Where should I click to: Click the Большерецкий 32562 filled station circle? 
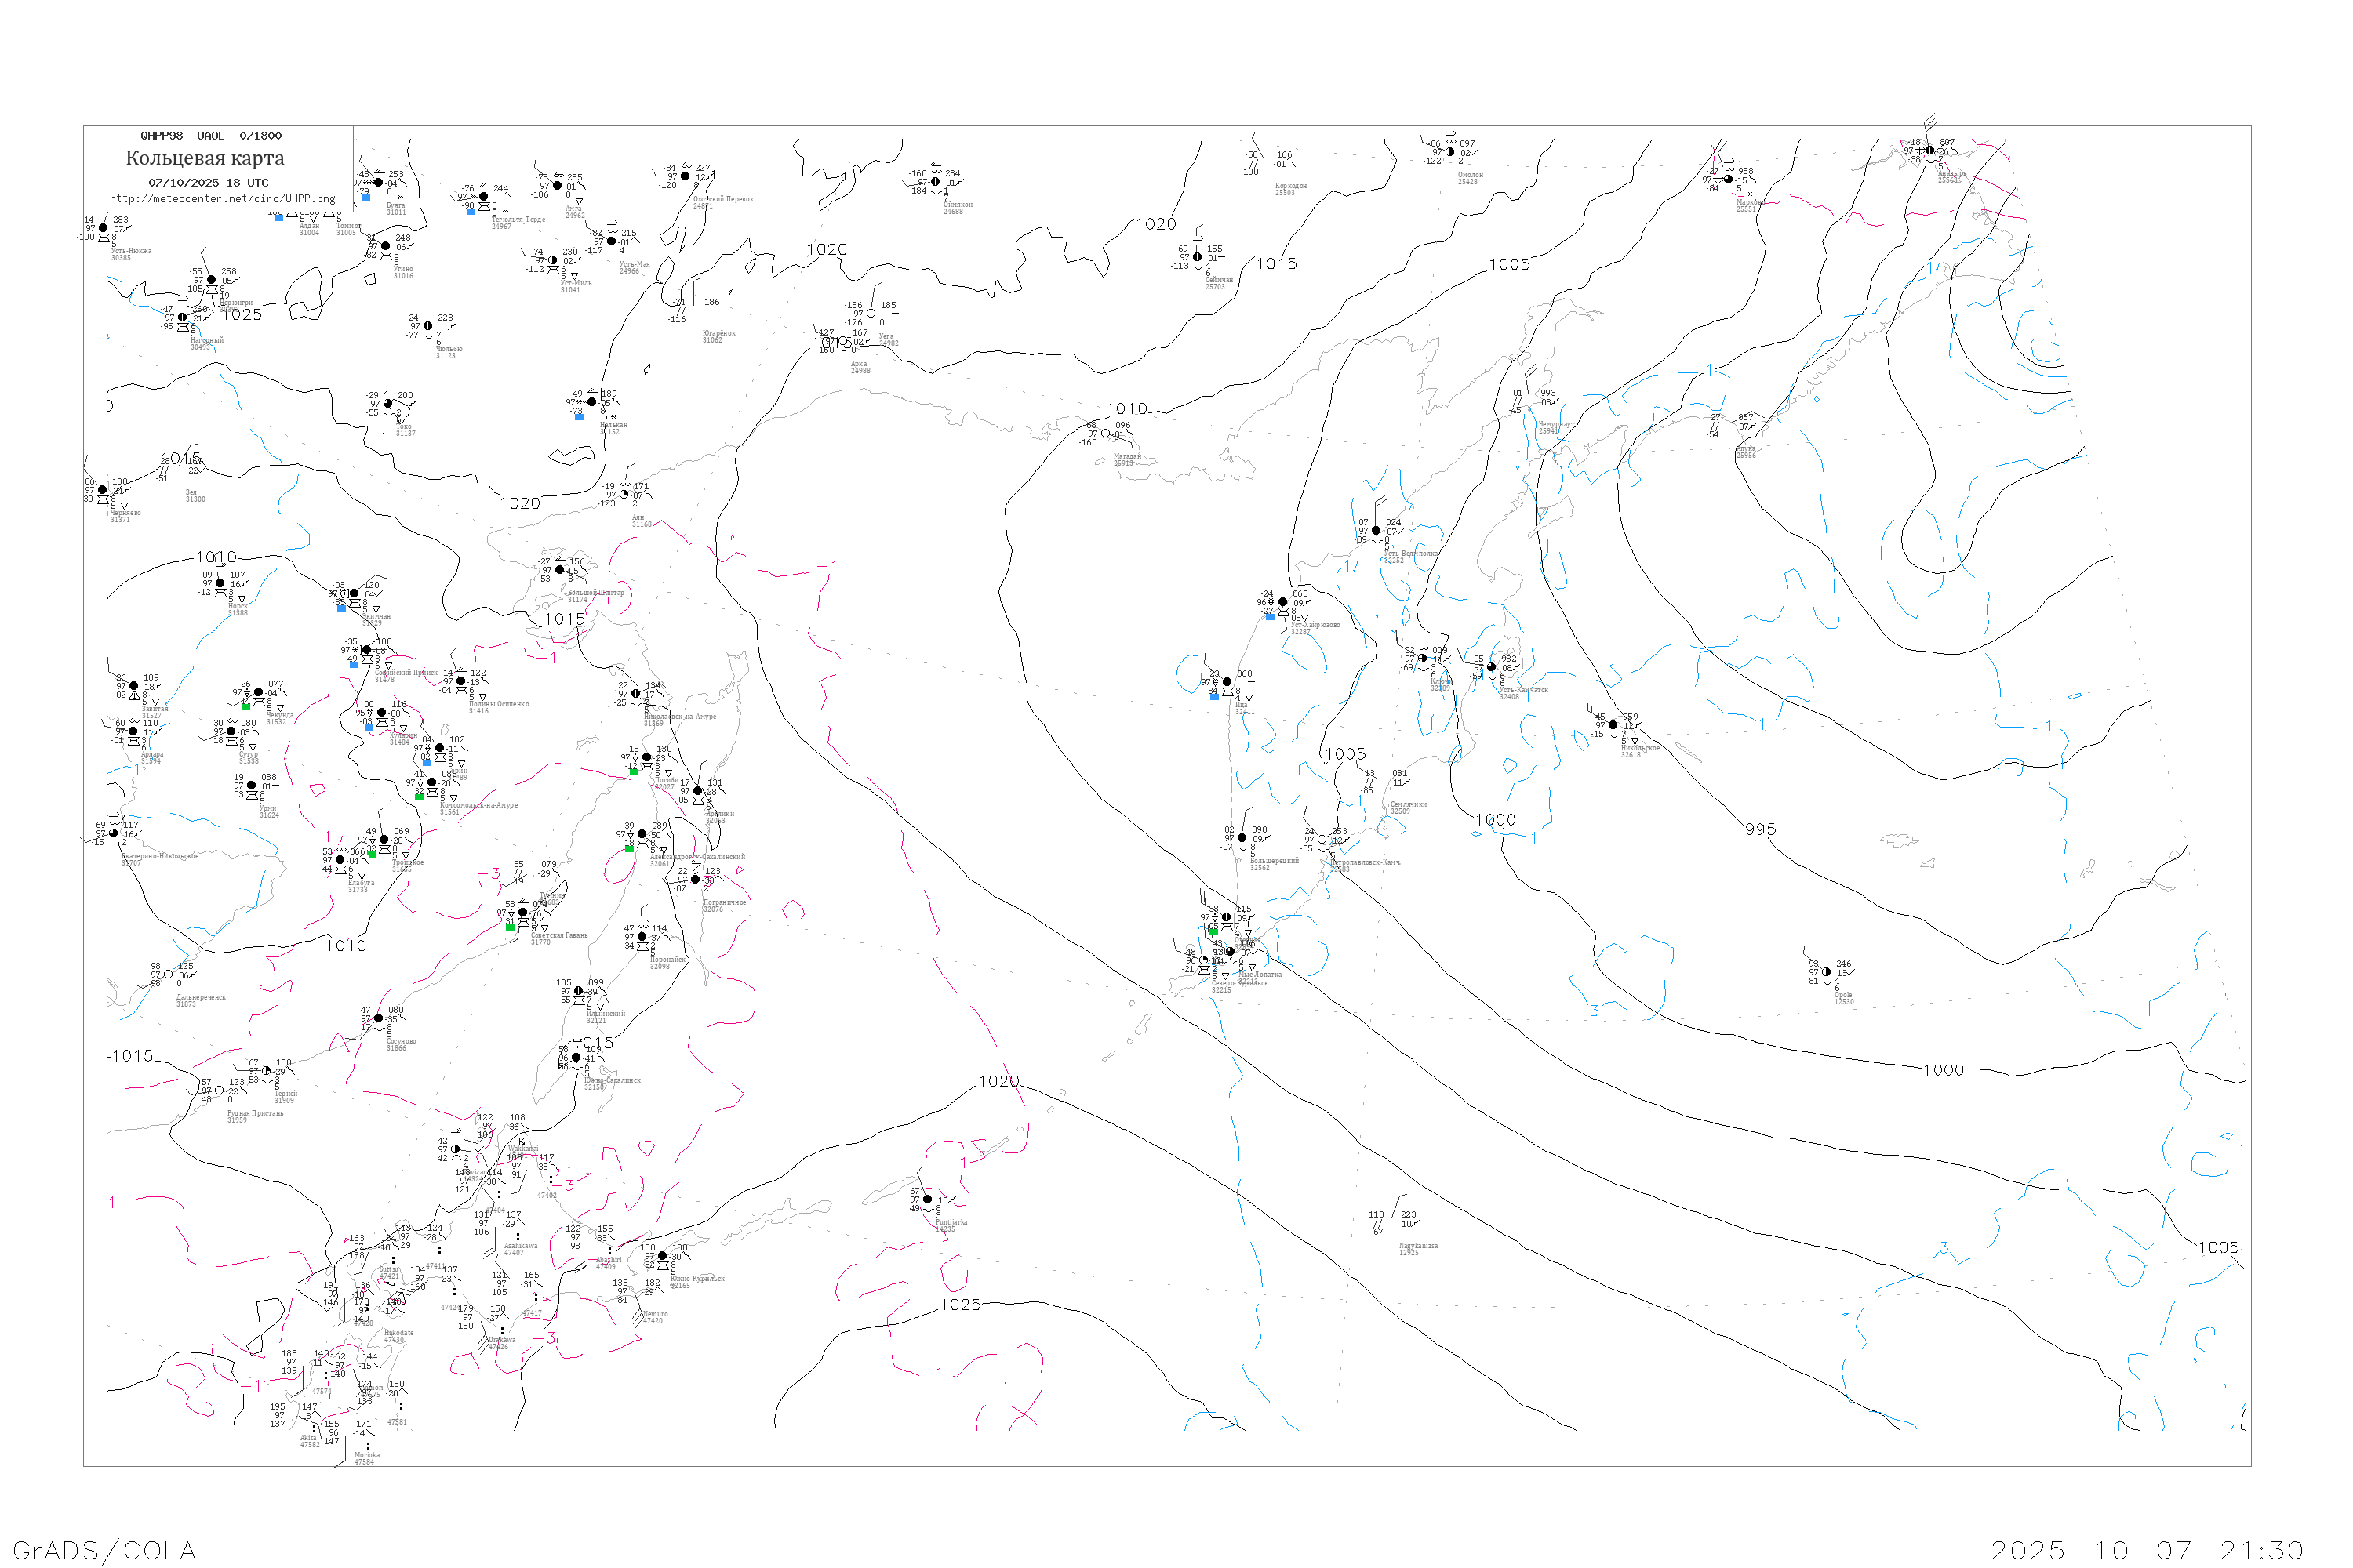[1242, 838]
